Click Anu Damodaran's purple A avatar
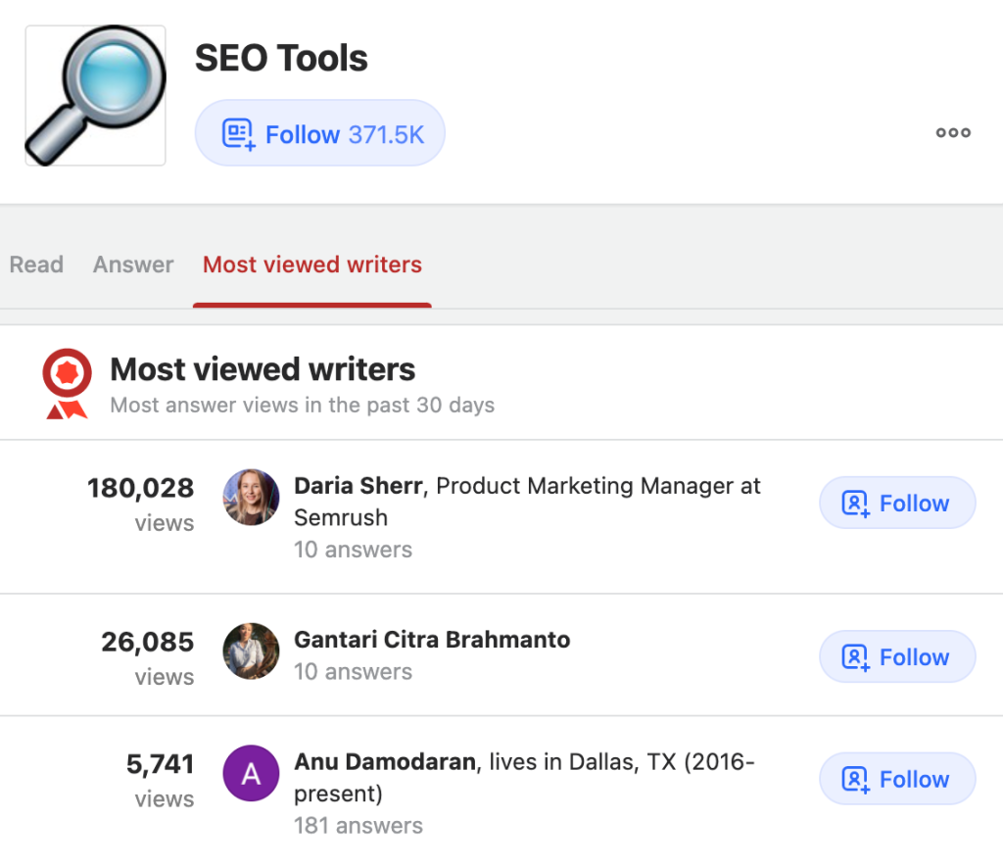Screen dimensions: 1003x867 tap(251, 773)
